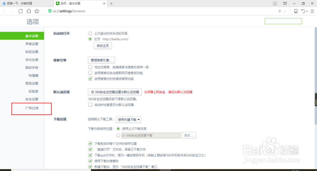
Task: Set 360 as default browser button
Action: click(x=115, y=92)
